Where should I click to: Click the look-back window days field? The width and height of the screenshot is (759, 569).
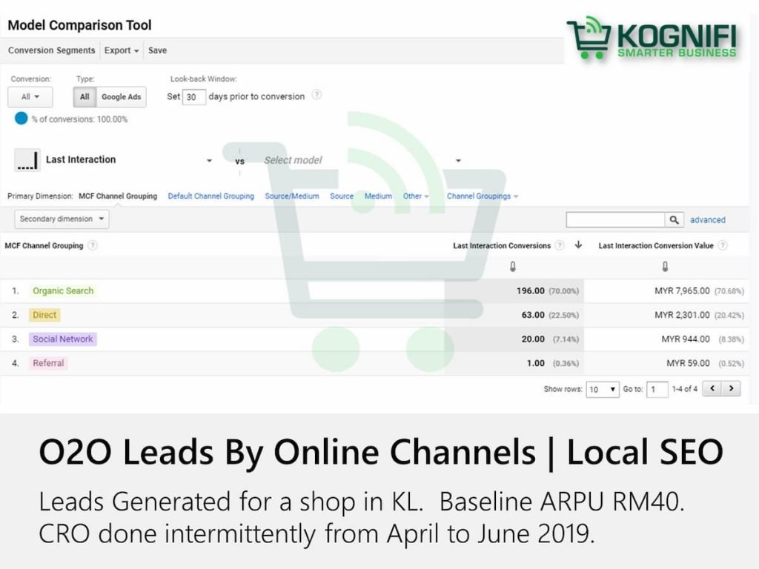[x=193, y=97]
